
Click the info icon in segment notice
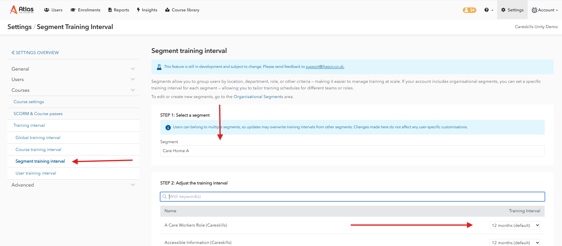tap(168, 127)
